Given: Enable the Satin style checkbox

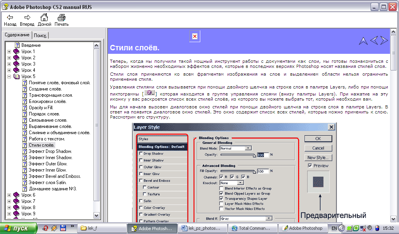Looking at the screenshot, I should 141,201.
